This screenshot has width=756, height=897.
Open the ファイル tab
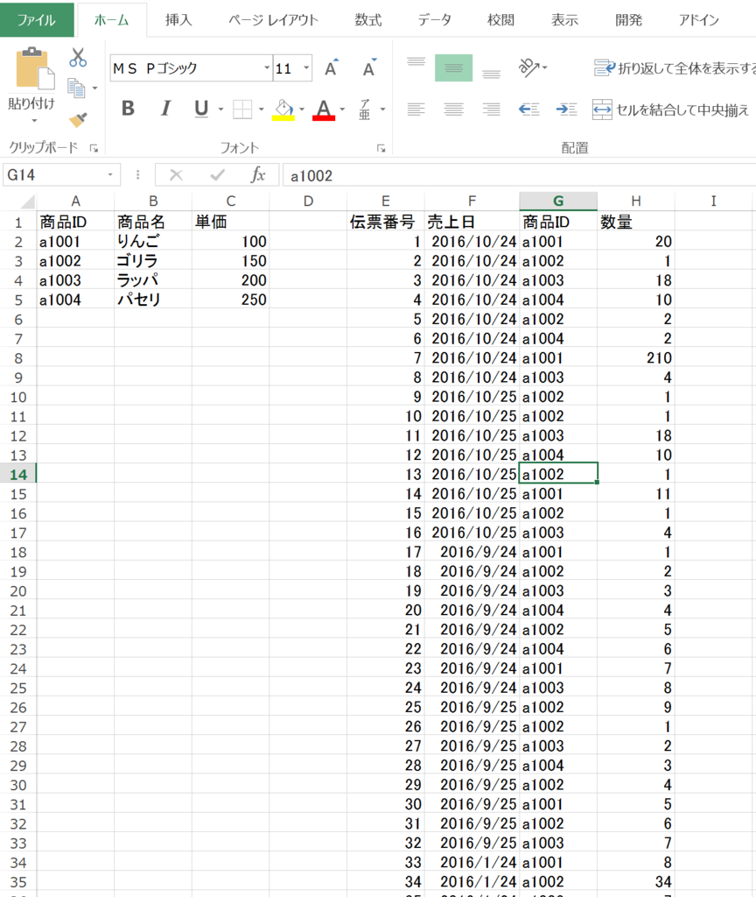click(x=37, y=20)
